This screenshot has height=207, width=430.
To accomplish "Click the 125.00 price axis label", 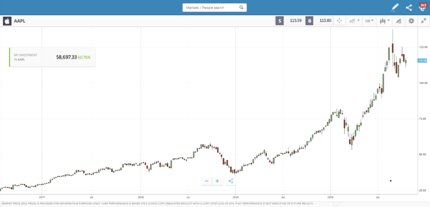I will tap(422, 48).
